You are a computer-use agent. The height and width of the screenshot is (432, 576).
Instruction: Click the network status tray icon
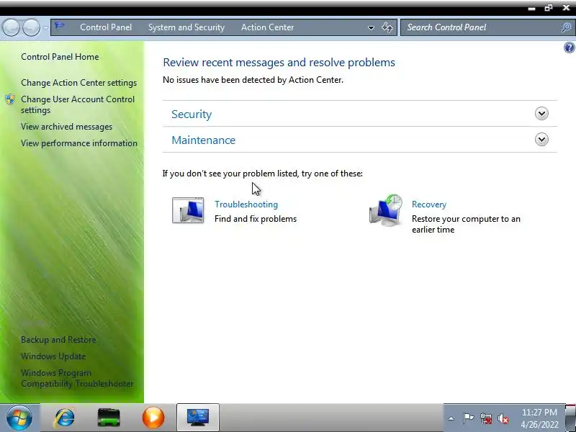tap(486, 418)
